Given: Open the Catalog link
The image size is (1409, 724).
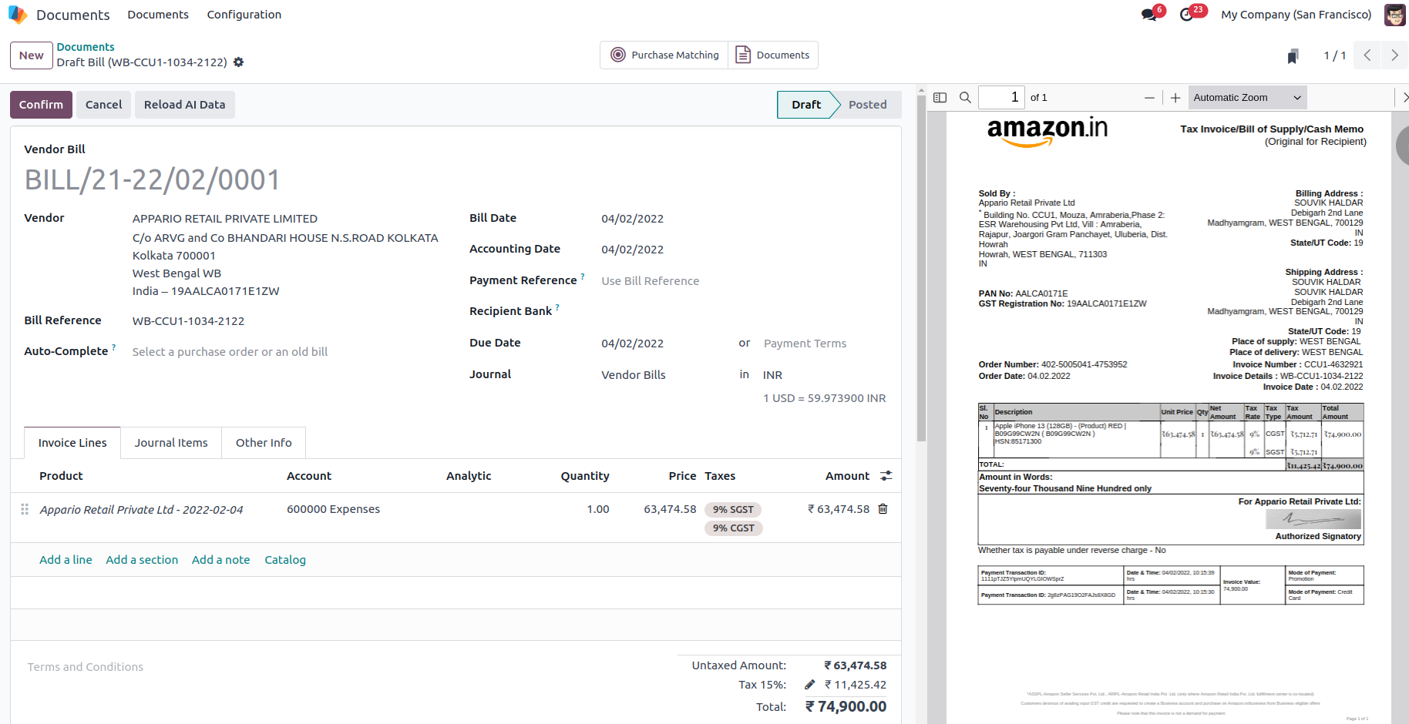Looking at the screenshot, I should click(x=285, y=560).
